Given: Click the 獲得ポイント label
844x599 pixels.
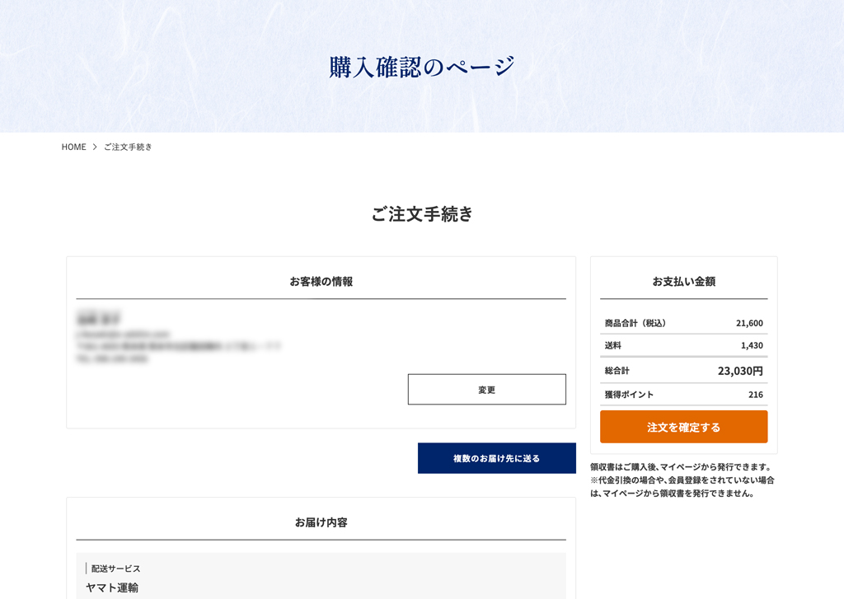Looking at the screenshot, I should tap(629, 395).
